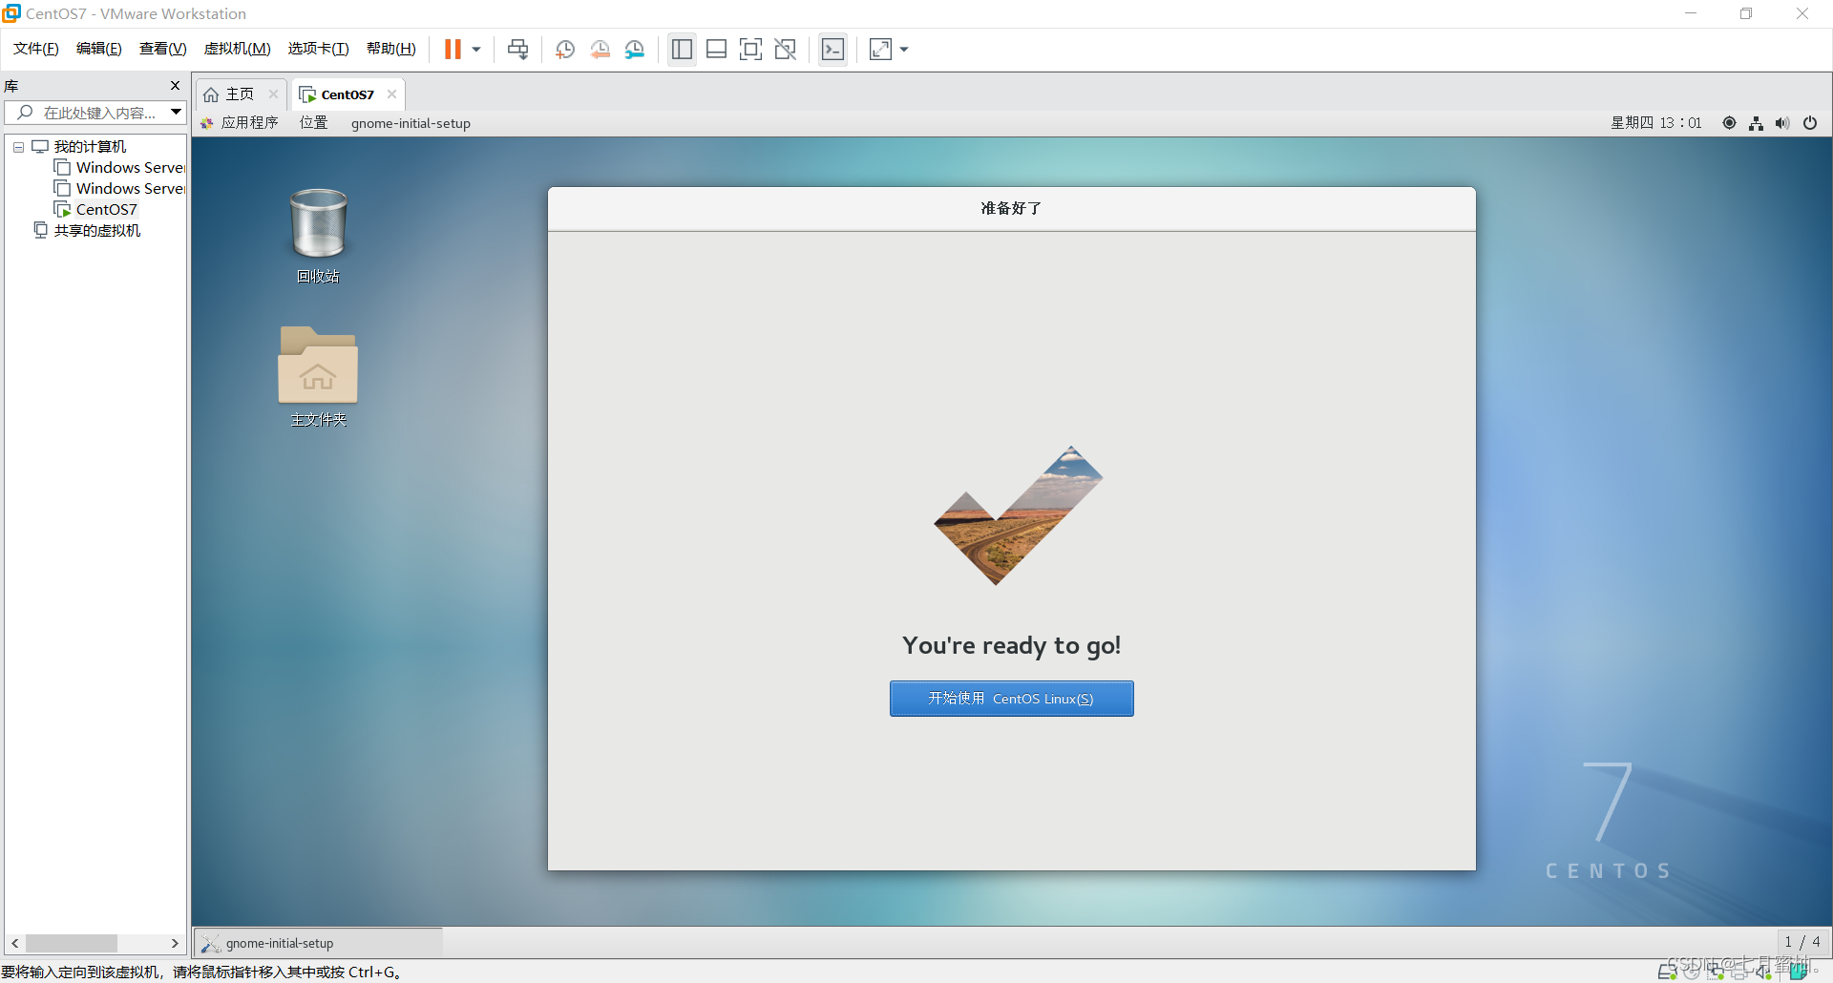The height and width of the screenshot is (983, 1833).
Task: Select the 主文件夹 home folder icon
Action: point(318,376)
